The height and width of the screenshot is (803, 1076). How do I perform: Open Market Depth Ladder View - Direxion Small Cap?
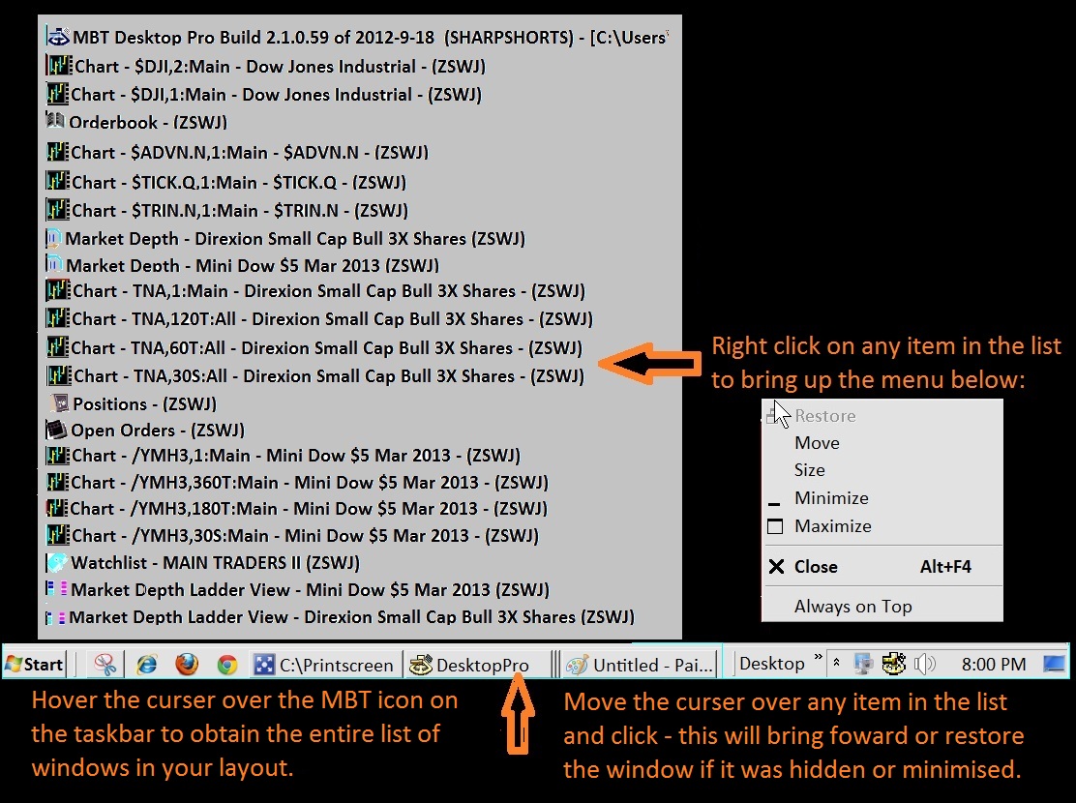(x=341, y=617)
